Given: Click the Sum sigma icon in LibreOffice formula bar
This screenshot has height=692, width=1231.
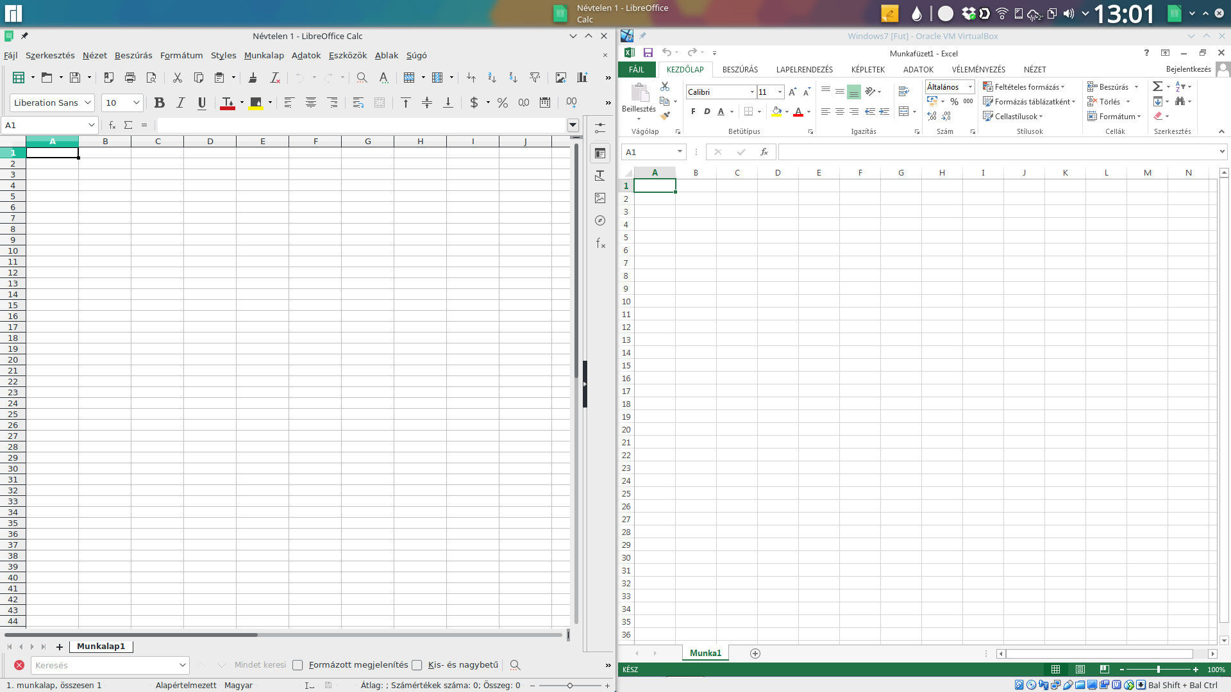Looking at the screenshot, I should 128,125.
